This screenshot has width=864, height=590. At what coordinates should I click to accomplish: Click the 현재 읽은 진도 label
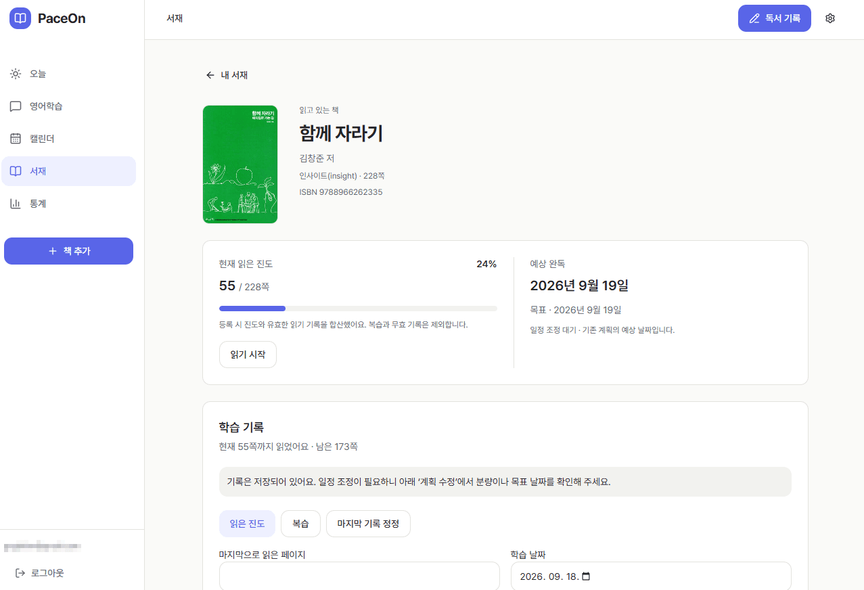pyautogui.click(x=246, y=264)
